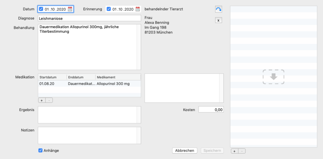Image resolution: width=323 pixels, height=159 pixels.
Task: Open the calendar picker for Datum
Action: pos(70,9)
